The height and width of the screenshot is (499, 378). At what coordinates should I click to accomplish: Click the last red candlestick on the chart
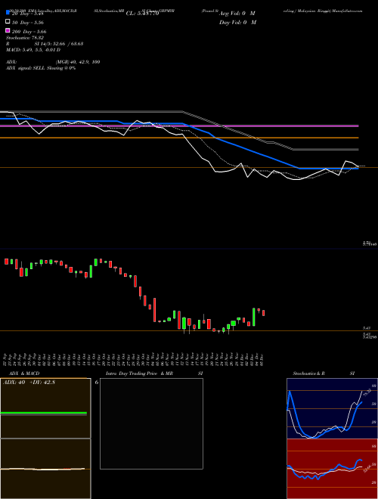click(263, 313)
